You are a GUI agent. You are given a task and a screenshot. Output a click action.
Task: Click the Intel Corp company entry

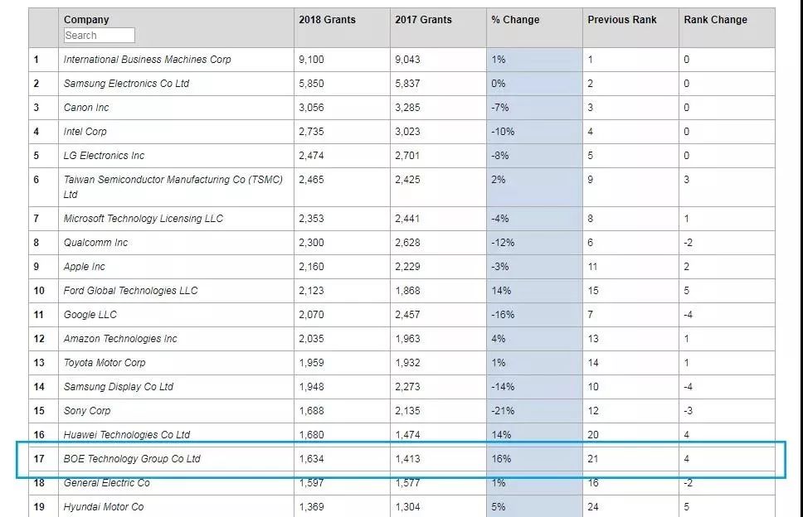85,132
